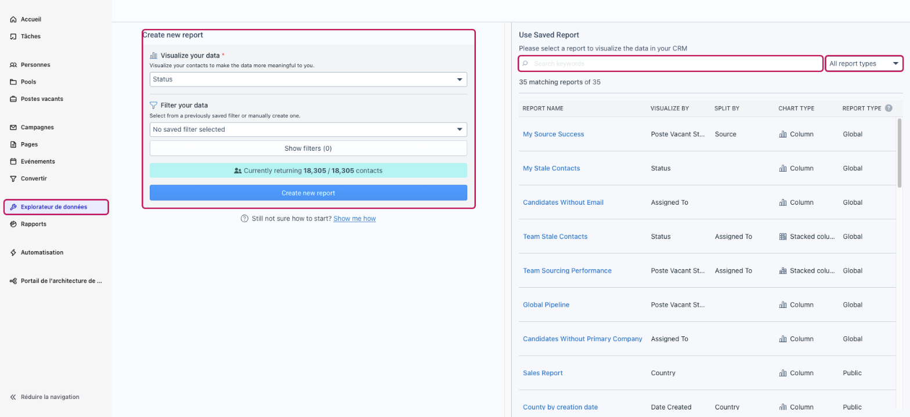Open the Sales Report link

click(x=543, y=373)
